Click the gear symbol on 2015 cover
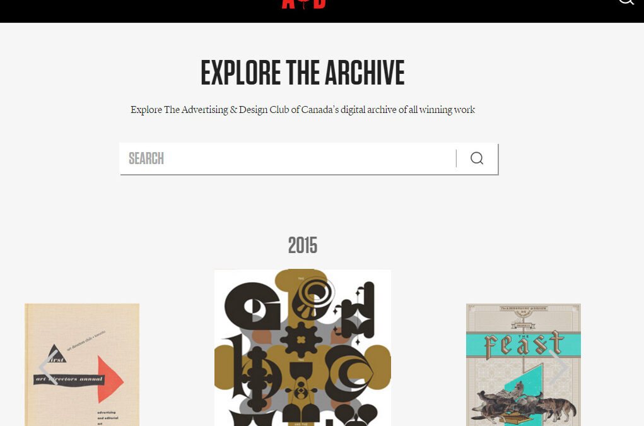 [301, 340]
